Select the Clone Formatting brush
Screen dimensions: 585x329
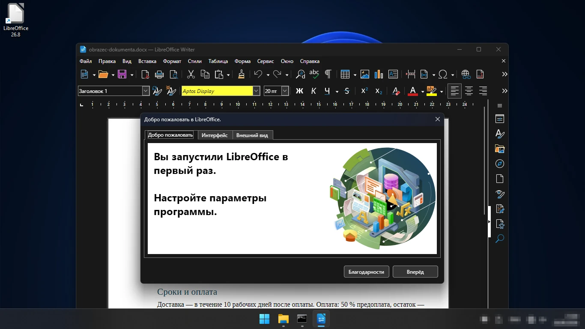[x=241, y=74]
